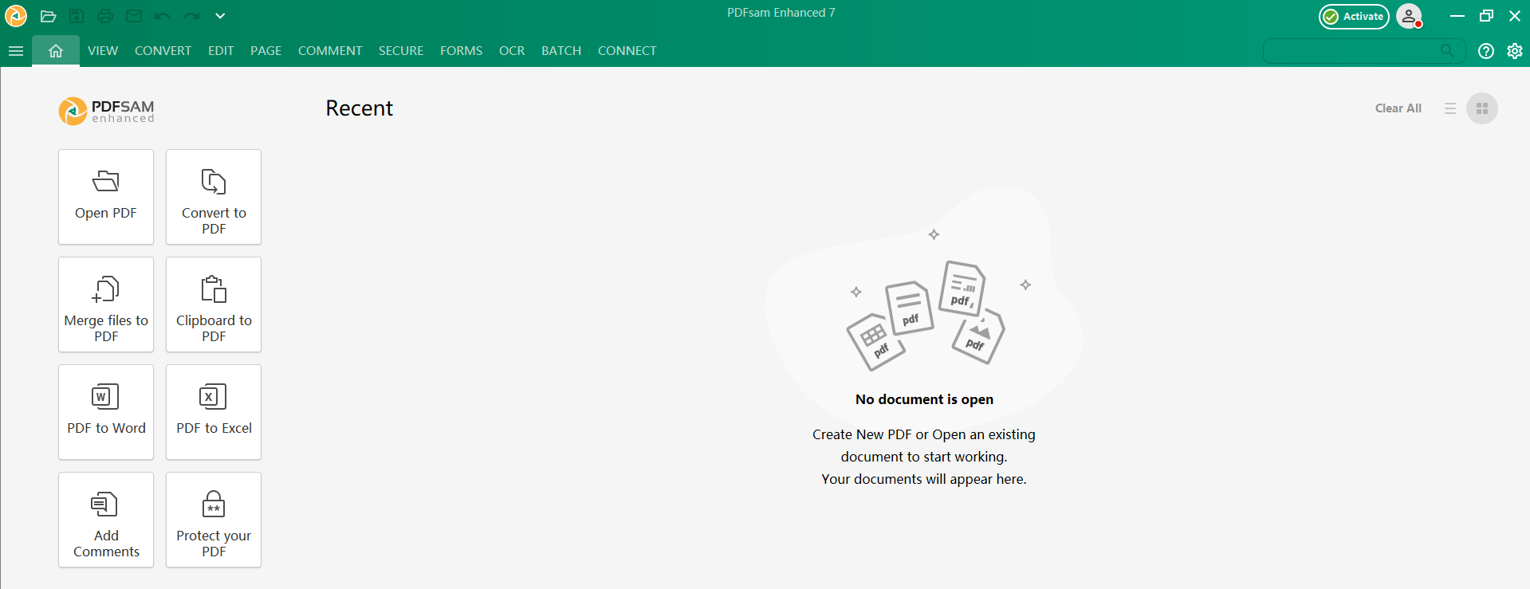Click the Add Comments tile

coord(106,520)
